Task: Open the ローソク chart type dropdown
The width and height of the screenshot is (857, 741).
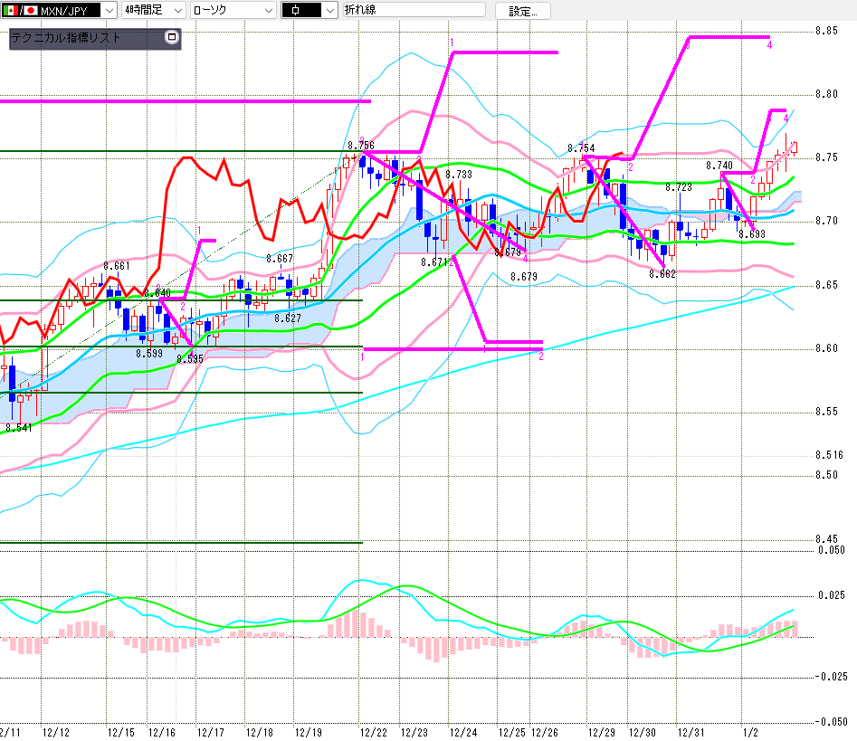Action: (x=267, y=11)
